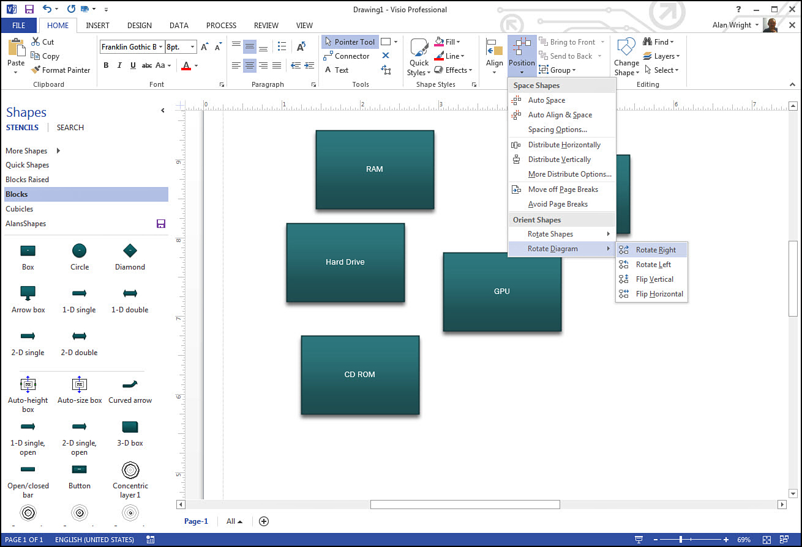Switch to the Page-1 sheet tab
Image resolution: width=802 pixels, height=547 pixels.
[x=196, y=521]
